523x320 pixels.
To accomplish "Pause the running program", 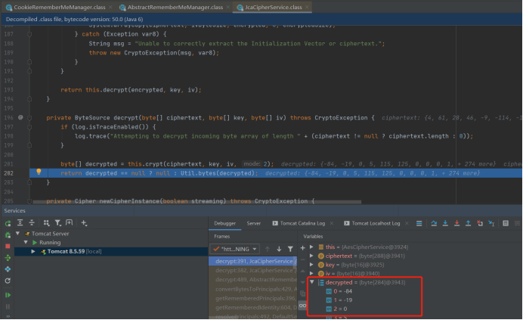I will [8, 306].
